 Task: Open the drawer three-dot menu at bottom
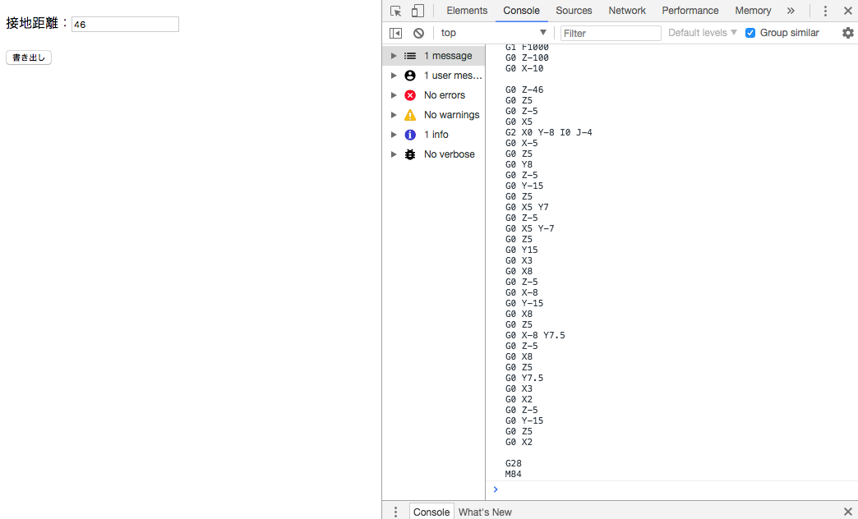tap(395, 512)
